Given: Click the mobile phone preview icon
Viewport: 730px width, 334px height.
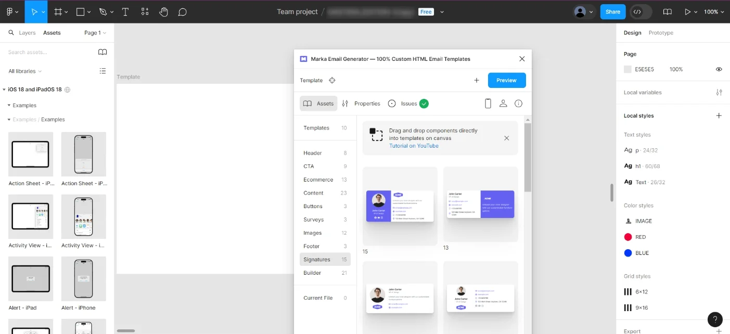Looking at the screenshot, I should point(488,104).
